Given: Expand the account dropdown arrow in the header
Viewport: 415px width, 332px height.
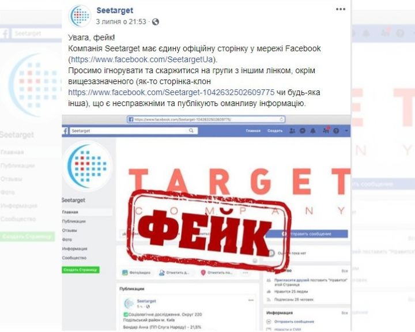Looking at the screenshot, I should click(346, 130).
